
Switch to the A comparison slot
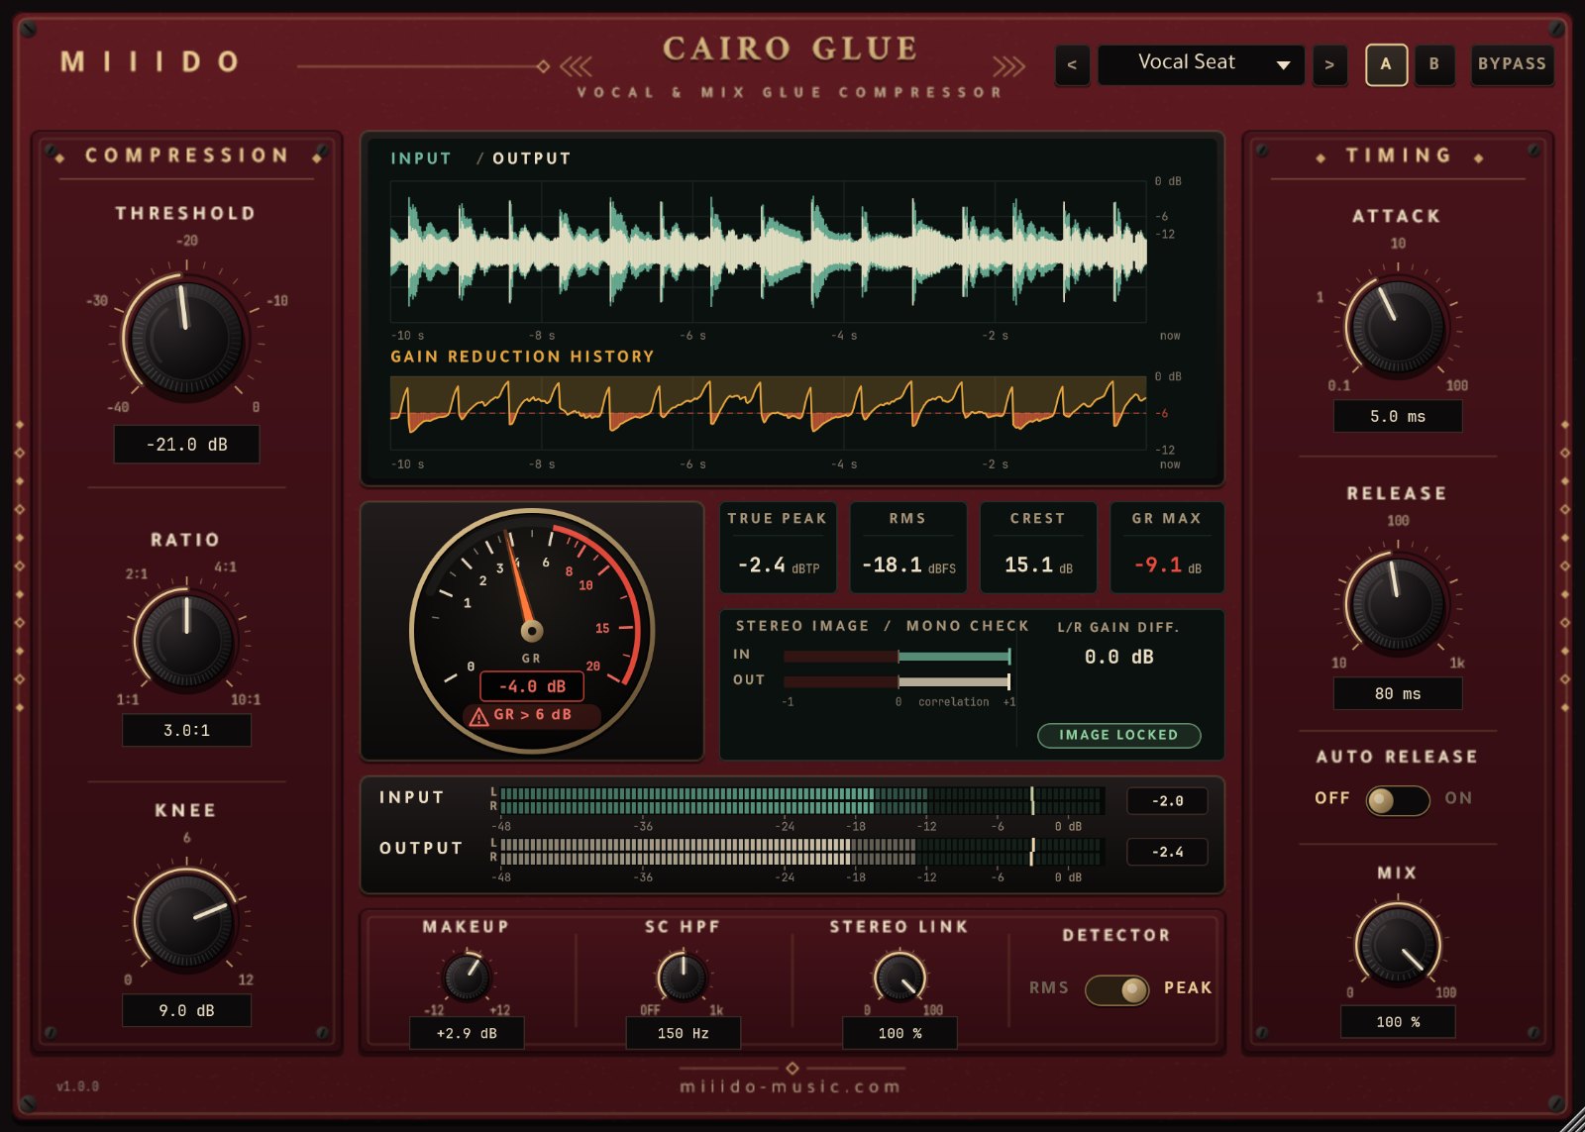point(1386,64)
